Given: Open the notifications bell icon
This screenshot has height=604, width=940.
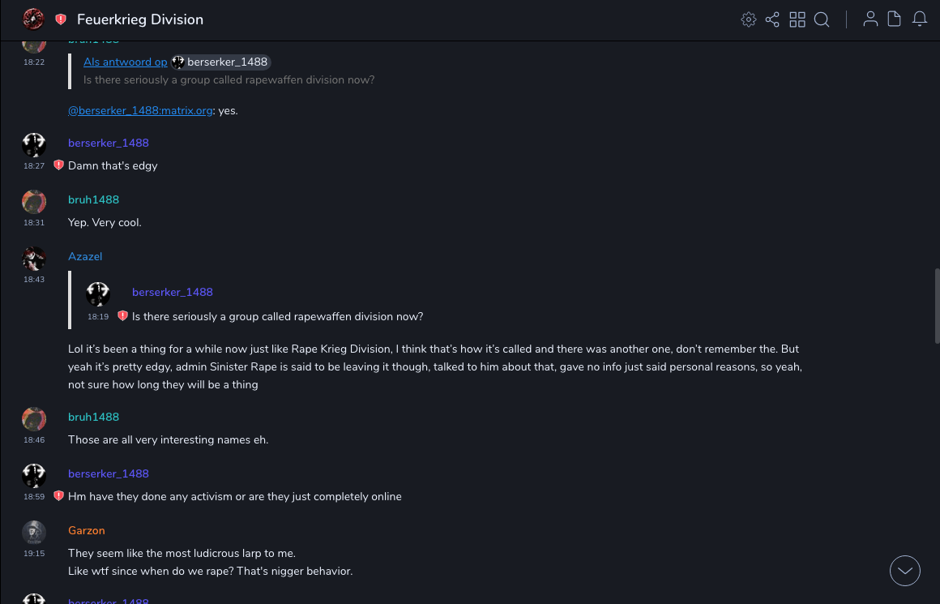Looking at the screenshot, I should click(920, 19).
